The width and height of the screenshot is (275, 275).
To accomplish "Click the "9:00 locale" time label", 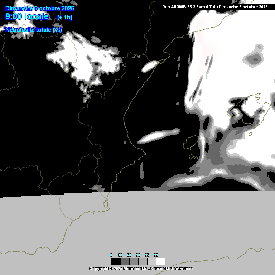I will pos(27,16).
